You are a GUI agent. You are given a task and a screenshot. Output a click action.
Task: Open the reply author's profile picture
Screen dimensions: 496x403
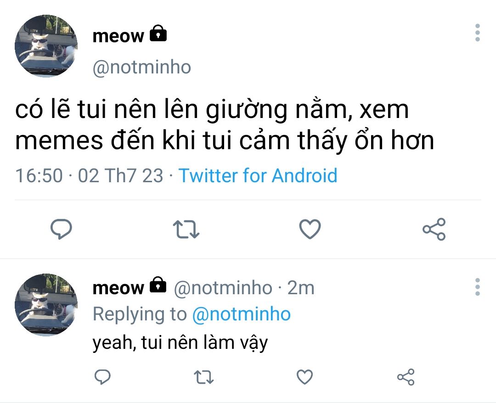[x=46, y=305]
